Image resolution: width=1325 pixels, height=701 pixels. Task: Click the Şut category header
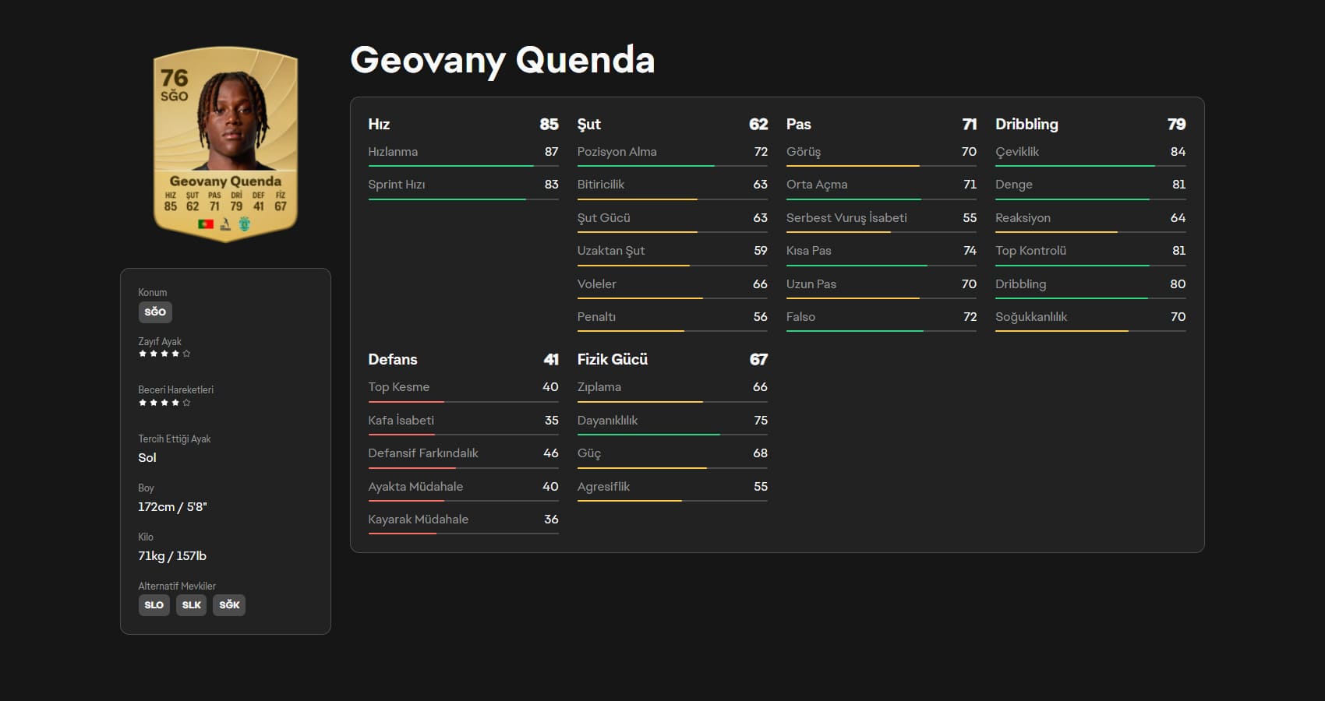tap(588, 124)
